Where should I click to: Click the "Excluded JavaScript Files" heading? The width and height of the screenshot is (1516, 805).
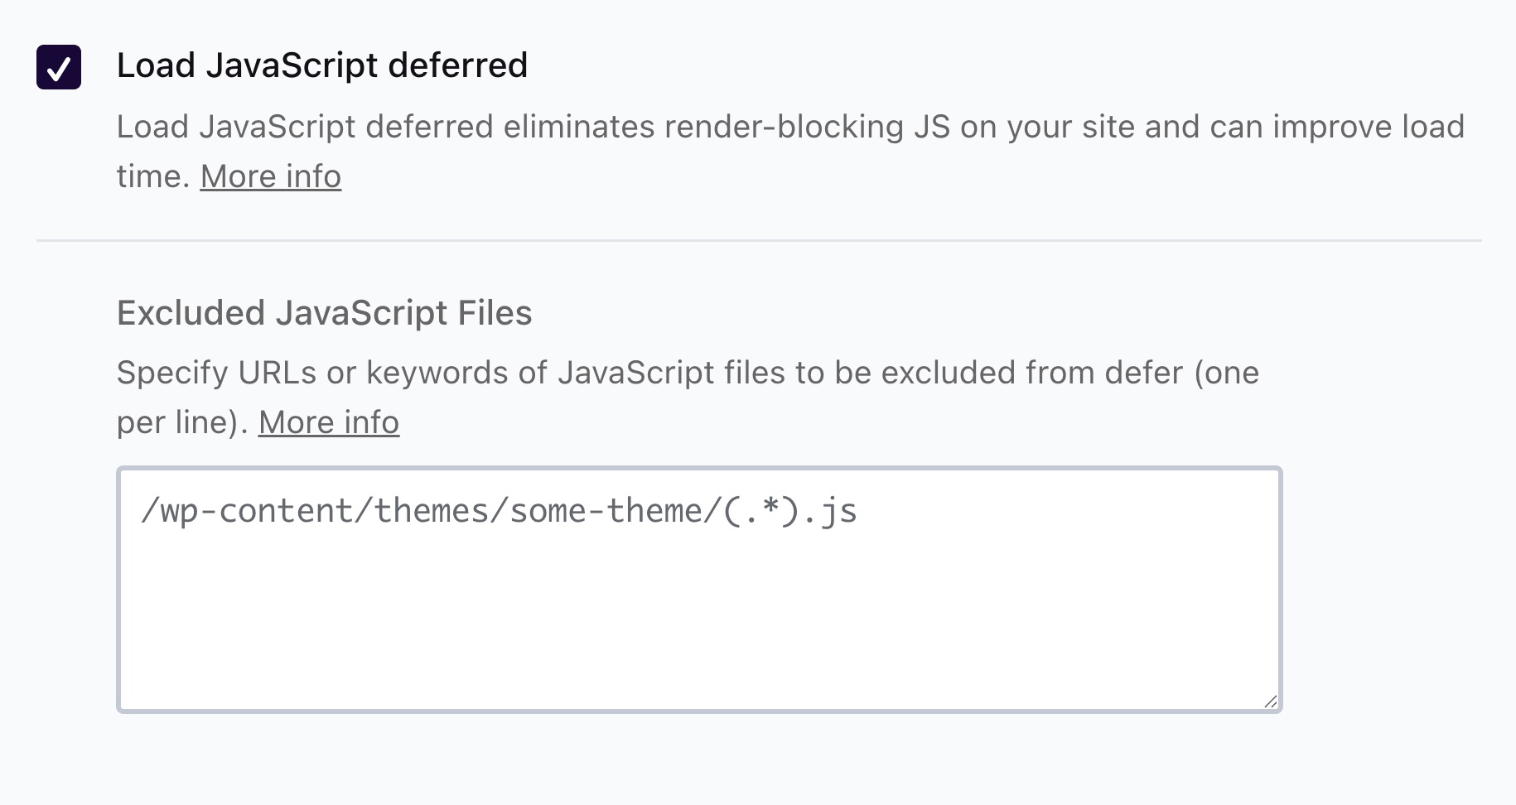pos(325,313)
